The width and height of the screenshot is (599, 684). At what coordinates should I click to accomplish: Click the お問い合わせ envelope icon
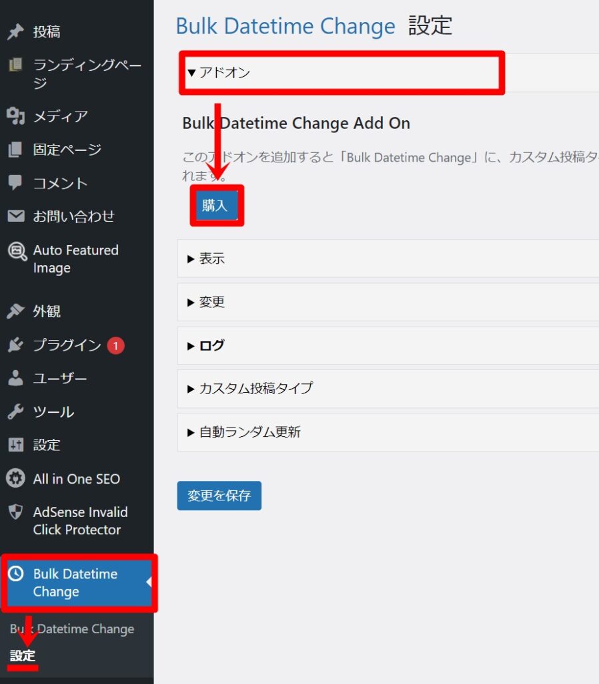click(x=14, y=216)
